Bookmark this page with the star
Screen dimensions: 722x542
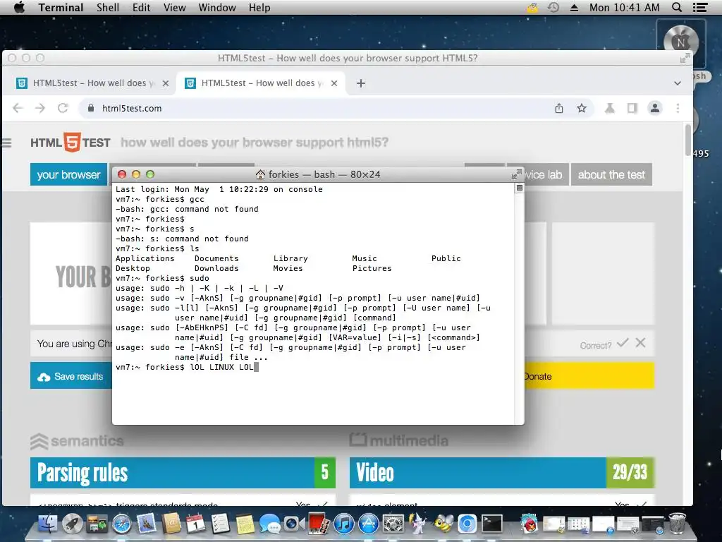582,108
